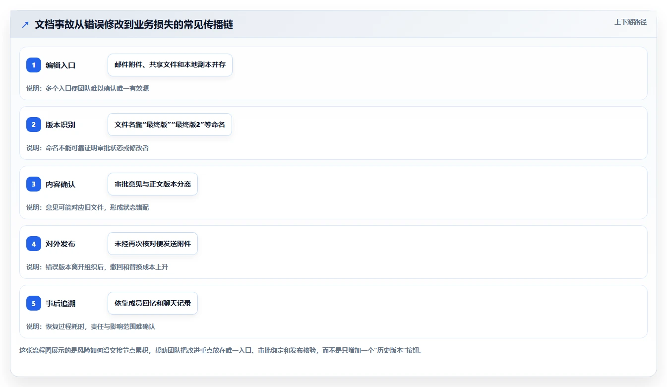Click the 内容确认 step label
667x387 pixels.
(61, 184)
